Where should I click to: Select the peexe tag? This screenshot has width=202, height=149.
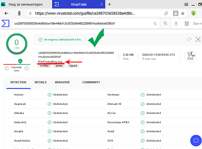coord(59,66)
